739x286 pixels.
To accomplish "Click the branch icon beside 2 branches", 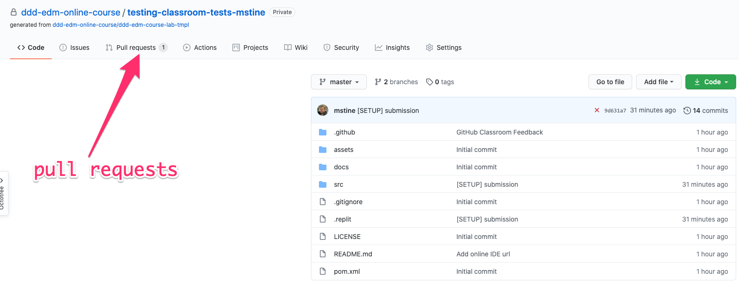I will tap(378, 82).
